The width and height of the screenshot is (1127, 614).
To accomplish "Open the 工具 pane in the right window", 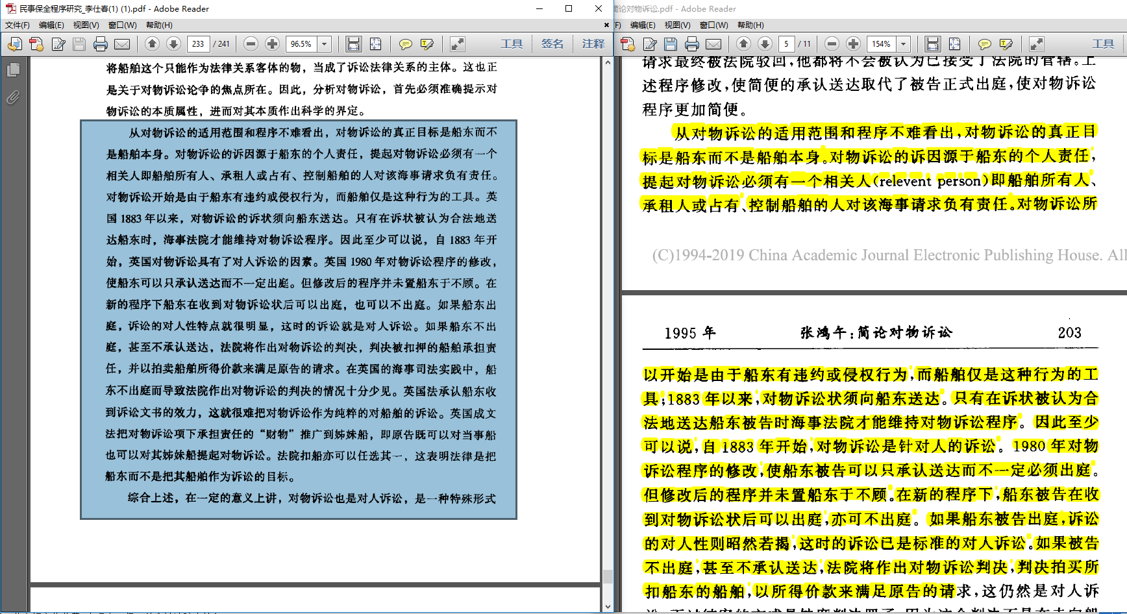I will [1103, 44].
